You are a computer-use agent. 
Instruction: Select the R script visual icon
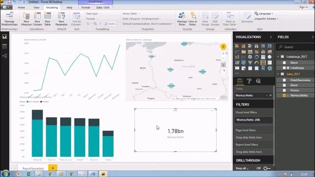pyautogui.click(x=263, y=68)
